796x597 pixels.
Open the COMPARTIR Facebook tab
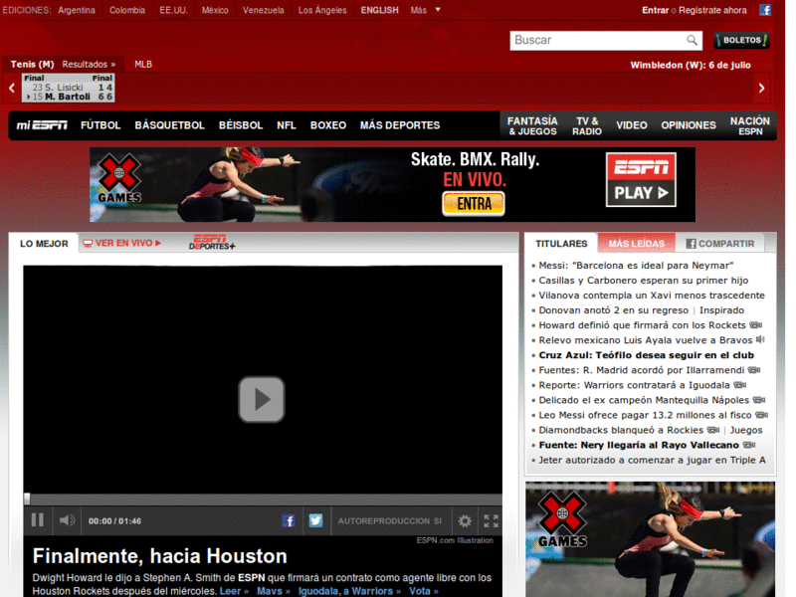tap(720, 244)
